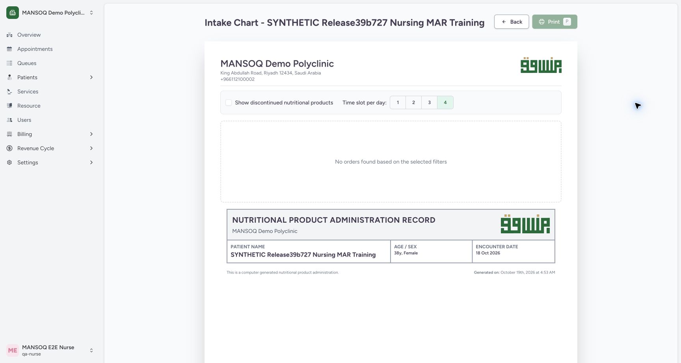
Task: Click the Billing sidebar icon
Action: point(9,134)
